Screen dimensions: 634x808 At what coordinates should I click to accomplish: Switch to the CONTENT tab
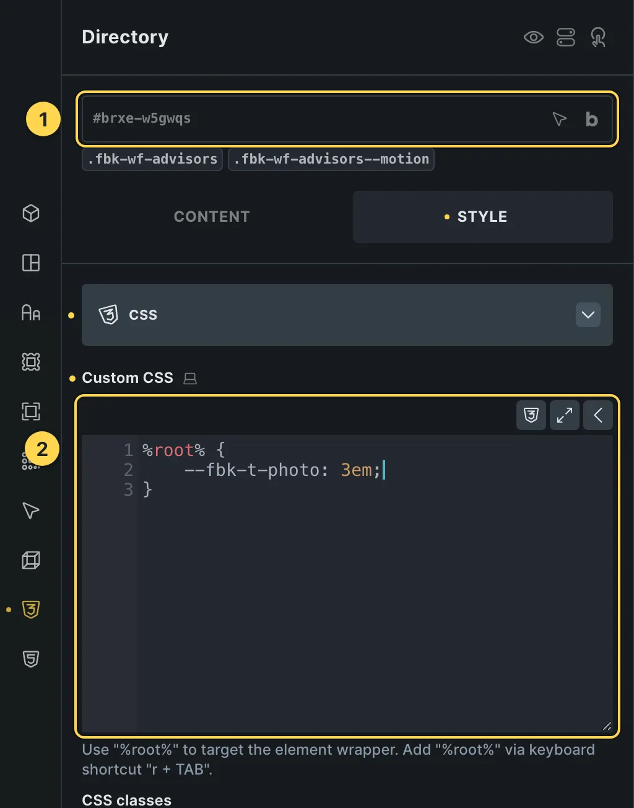(212, 217)
